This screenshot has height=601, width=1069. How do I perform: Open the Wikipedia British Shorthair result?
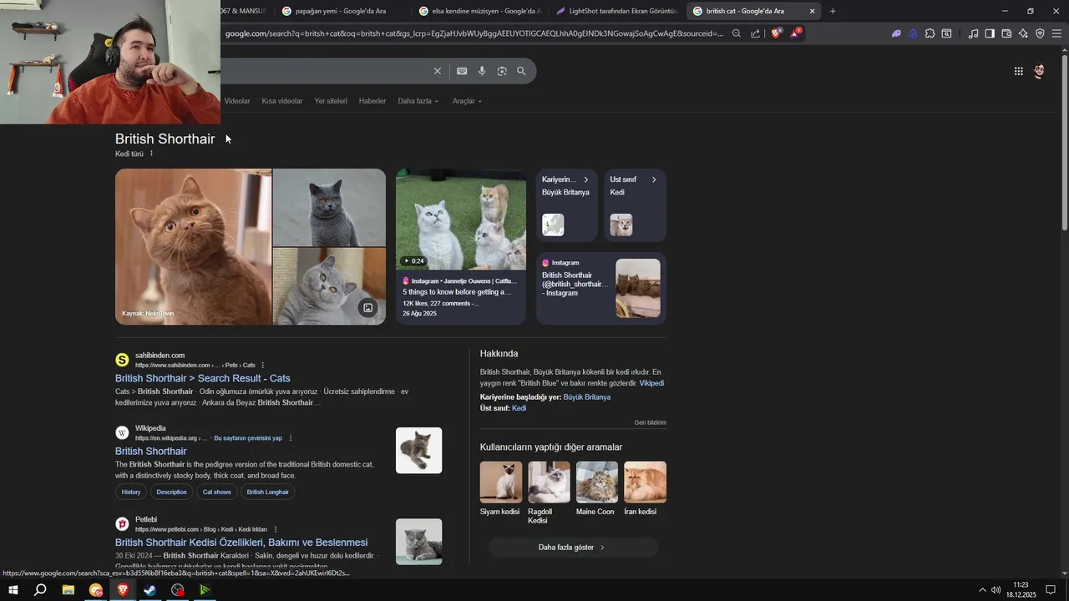(150, 451)
